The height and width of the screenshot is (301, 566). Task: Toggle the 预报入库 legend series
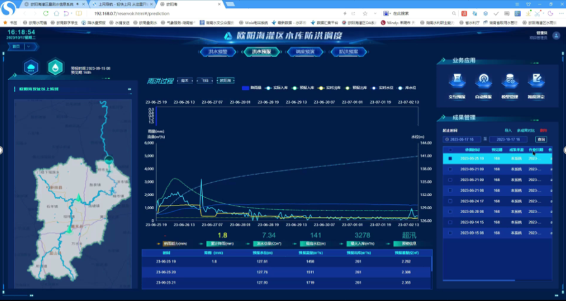click(303, 88)
